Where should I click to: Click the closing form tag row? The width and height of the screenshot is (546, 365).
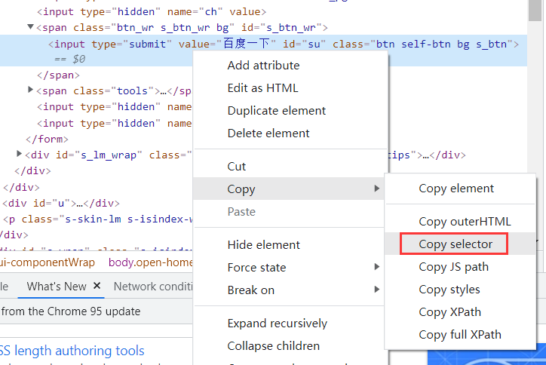pyautogui.click(x=47, y=140)
